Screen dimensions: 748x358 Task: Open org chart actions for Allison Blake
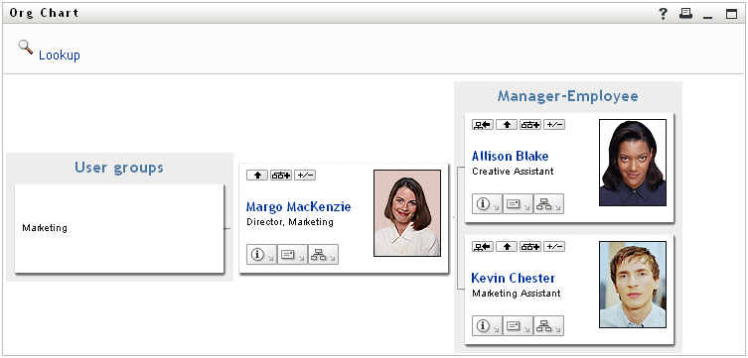coord(548,203)
